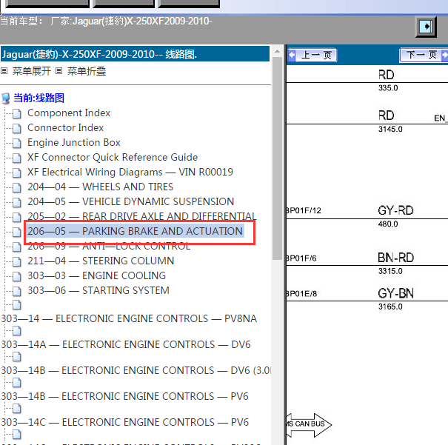The width and height of the screenshot is (448, 445).
Task: Go to next page with 下一页 button
Action: click(x=424, y=55)
